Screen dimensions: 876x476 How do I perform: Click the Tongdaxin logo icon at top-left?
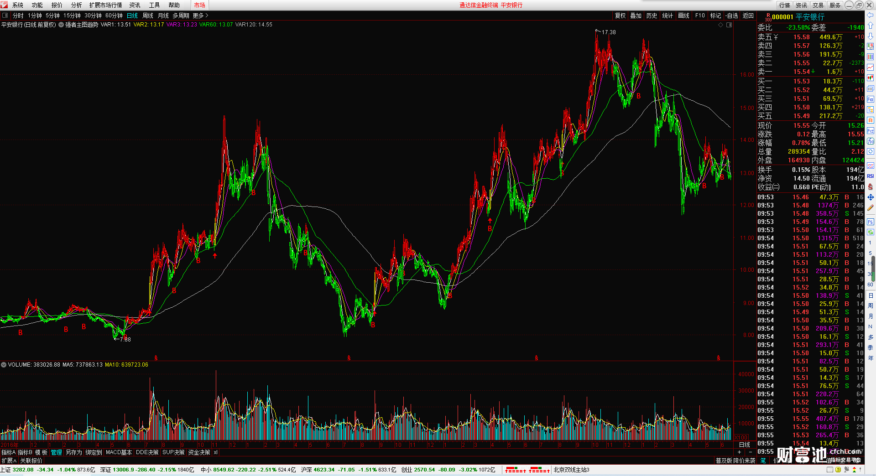(x=4, y=5)
